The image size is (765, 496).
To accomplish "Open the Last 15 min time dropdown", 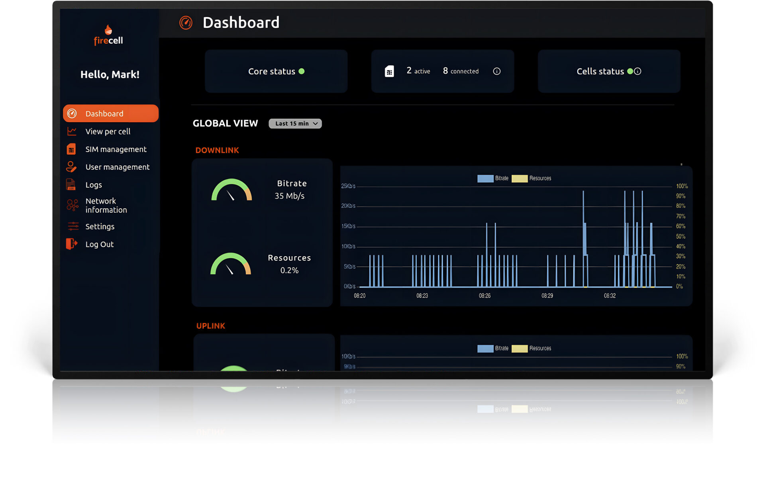I will coord(295,123).
